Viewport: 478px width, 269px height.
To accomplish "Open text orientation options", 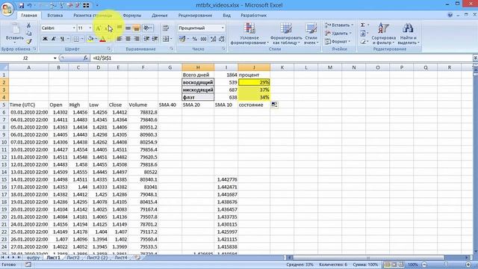I will pyautogui.click(x=148, y=28).
